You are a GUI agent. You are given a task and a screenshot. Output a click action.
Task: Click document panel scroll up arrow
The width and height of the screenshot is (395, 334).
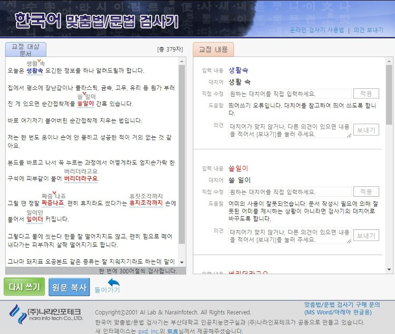182,61
